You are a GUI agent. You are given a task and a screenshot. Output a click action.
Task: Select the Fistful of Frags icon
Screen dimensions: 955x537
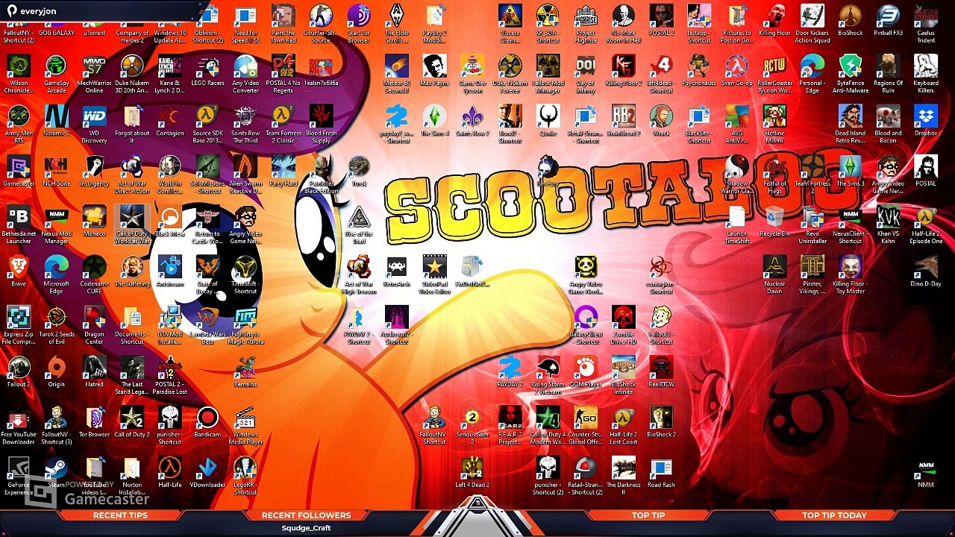click(774, 175)
